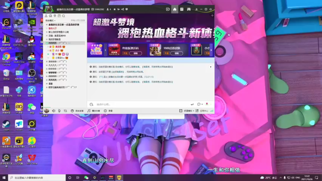Viewport: 322px width, 181px height.
Task: Show previous promo cards with left arrow
Action: click(105, 50)
